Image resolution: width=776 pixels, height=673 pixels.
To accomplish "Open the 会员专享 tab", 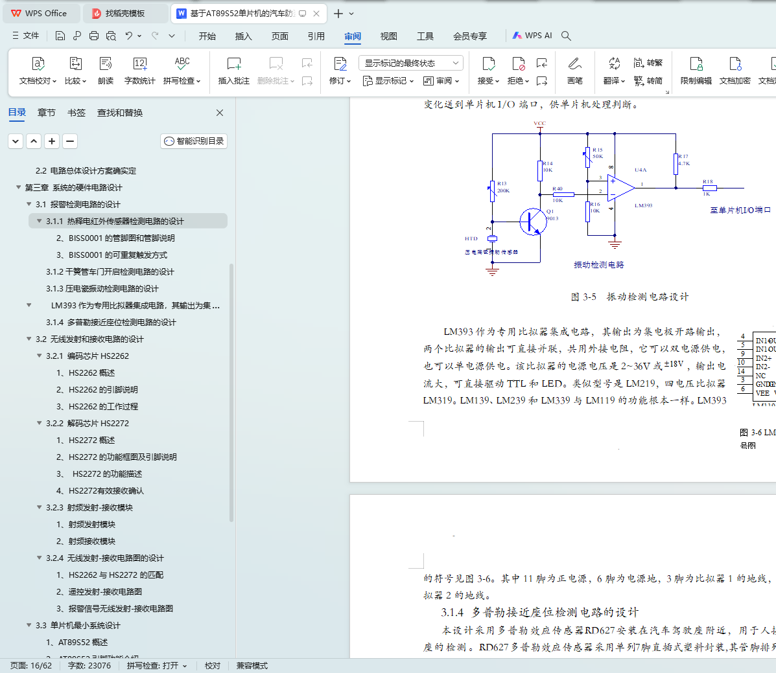I will (x=469, y=36).
